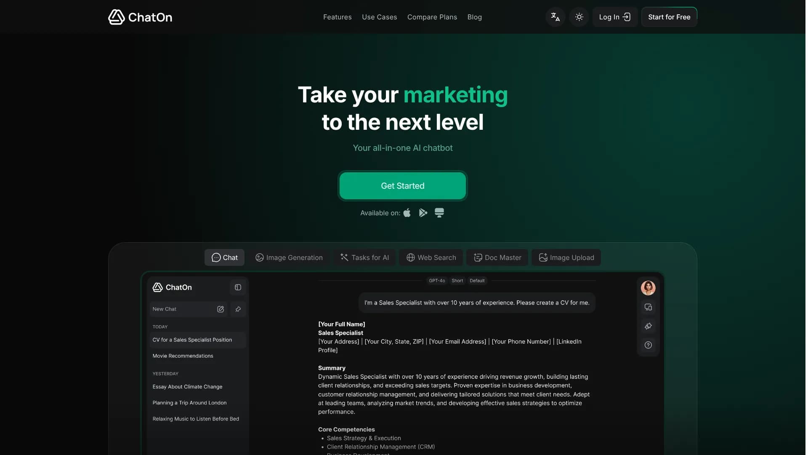The height and width of the screenshot is (455, 808).
Task: Toggle the light/dark theme sun icon
Action: click(x=579, y=17)
